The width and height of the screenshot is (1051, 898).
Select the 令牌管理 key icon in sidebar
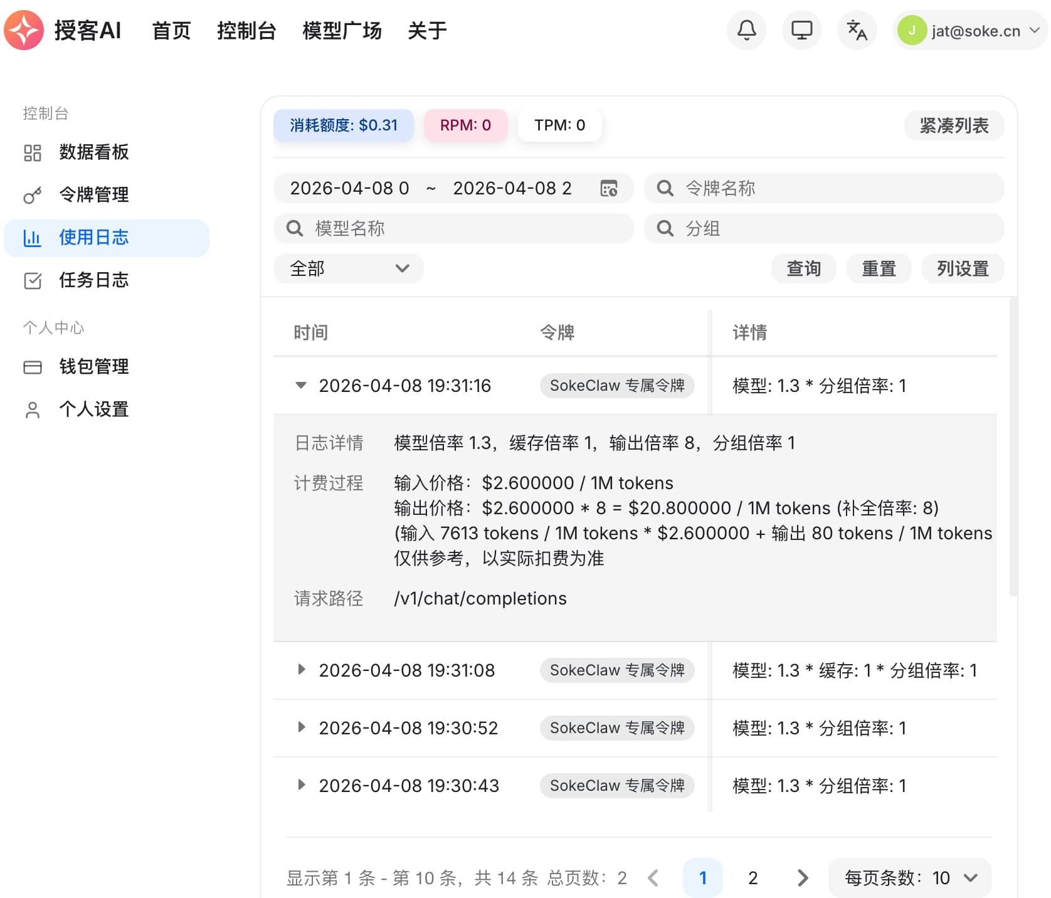33,195
